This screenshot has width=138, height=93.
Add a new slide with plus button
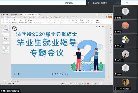click(x=5, y=81)
